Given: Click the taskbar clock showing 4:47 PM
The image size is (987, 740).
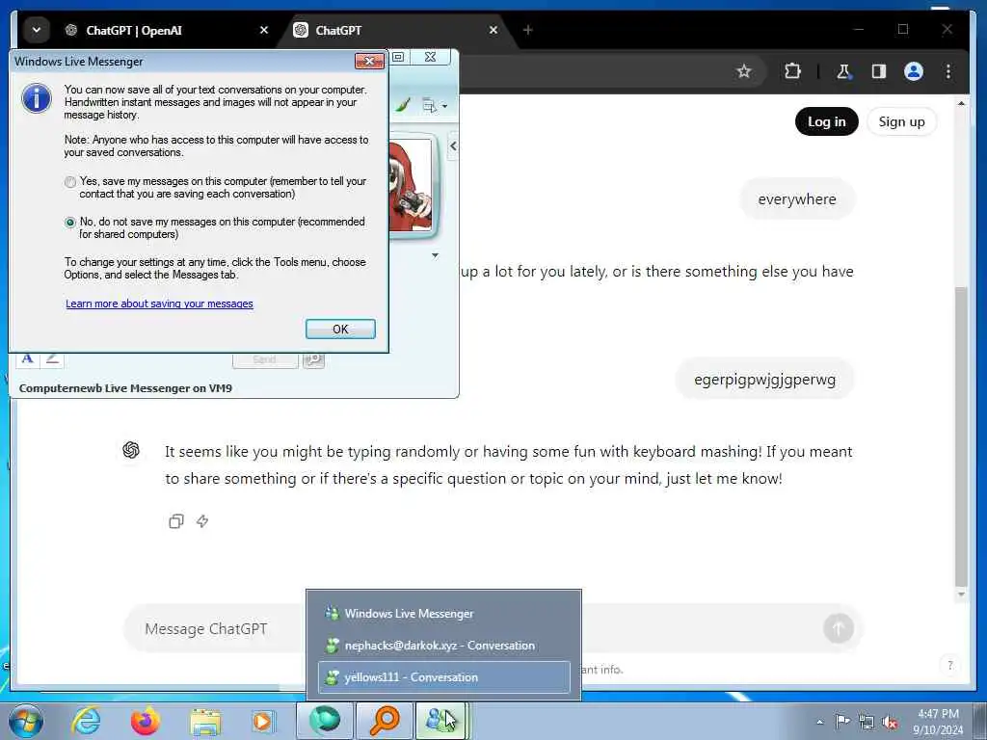Looking at the screenshot, I should click(939, 722).
